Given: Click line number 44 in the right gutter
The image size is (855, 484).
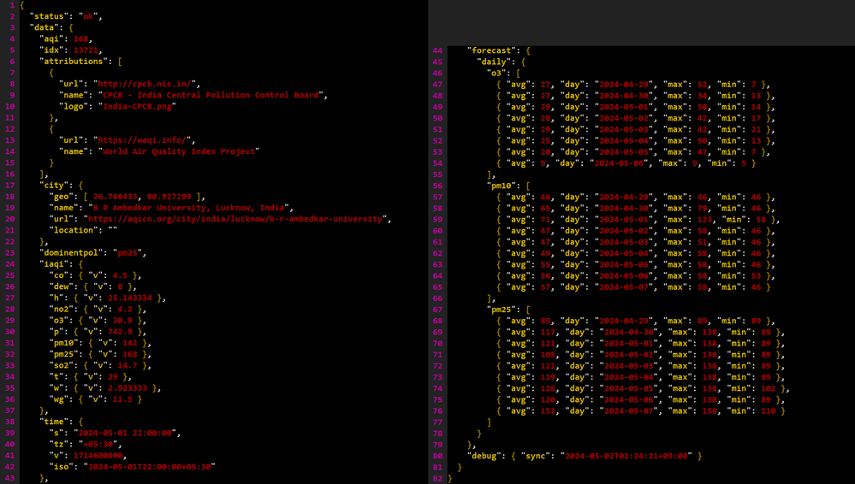Looking at the screenshot, I should pyautogui.click(x=437, y=50).
